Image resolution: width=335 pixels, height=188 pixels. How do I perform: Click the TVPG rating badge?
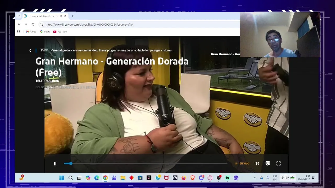44,50
